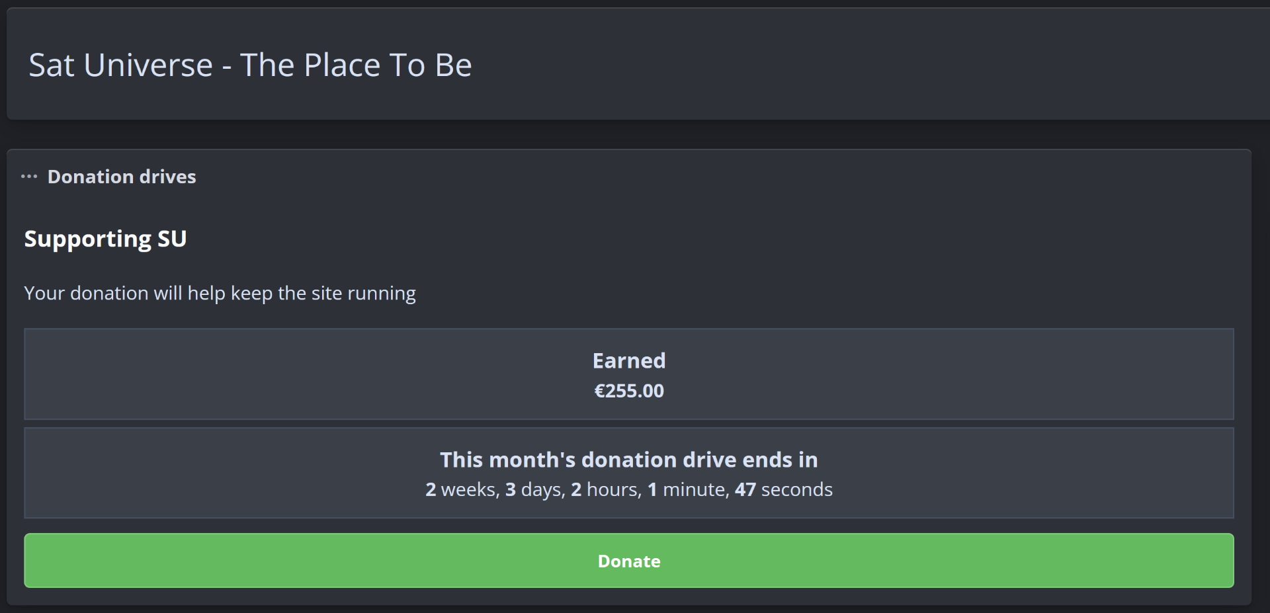Click the three-dot icon beside Donation drives
Screen dimensions: 1270x613
(x=29, y=177)
